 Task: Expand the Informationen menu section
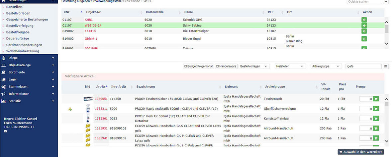tap(53, 94)
